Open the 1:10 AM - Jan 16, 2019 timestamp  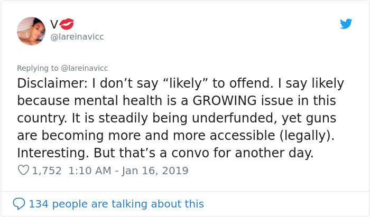tap(128, 171)
